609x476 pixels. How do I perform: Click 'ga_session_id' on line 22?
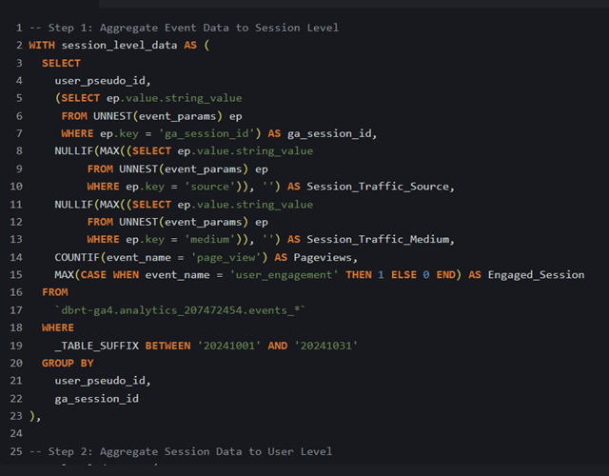[97, 399]
